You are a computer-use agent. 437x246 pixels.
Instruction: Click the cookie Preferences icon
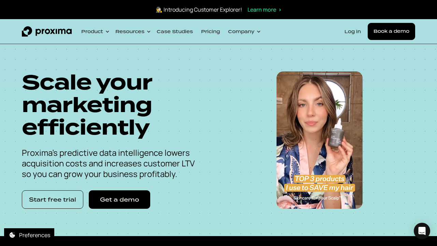pyautogui.click(x=12, y=235)
